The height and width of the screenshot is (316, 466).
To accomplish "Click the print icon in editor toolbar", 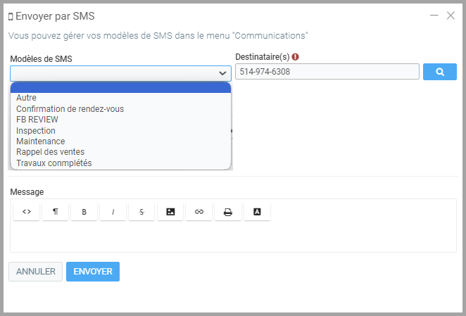I will point(228,211).
